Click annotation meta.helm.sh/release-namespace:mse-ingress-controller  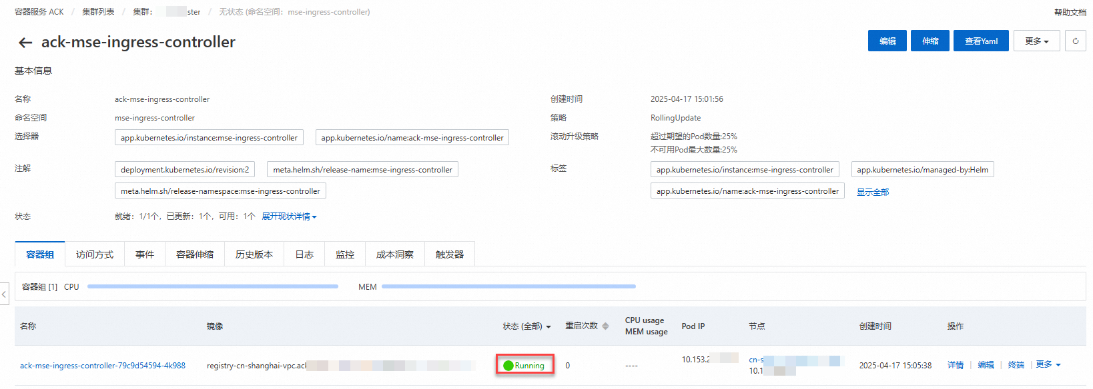pos(220,191)
